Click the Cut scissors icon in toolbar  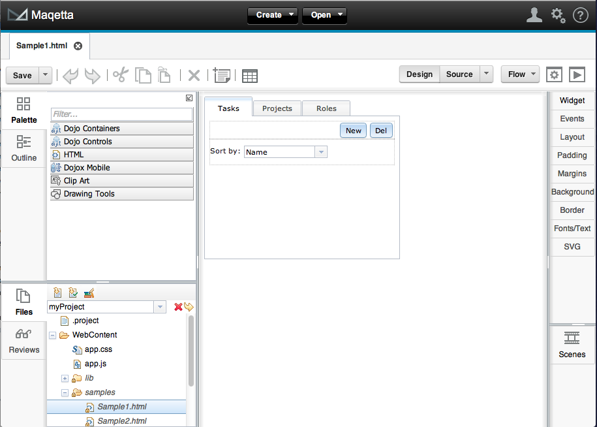coord(120,75)
